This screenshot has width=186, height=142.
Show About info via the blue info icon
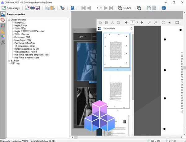[x=164, y=8]
